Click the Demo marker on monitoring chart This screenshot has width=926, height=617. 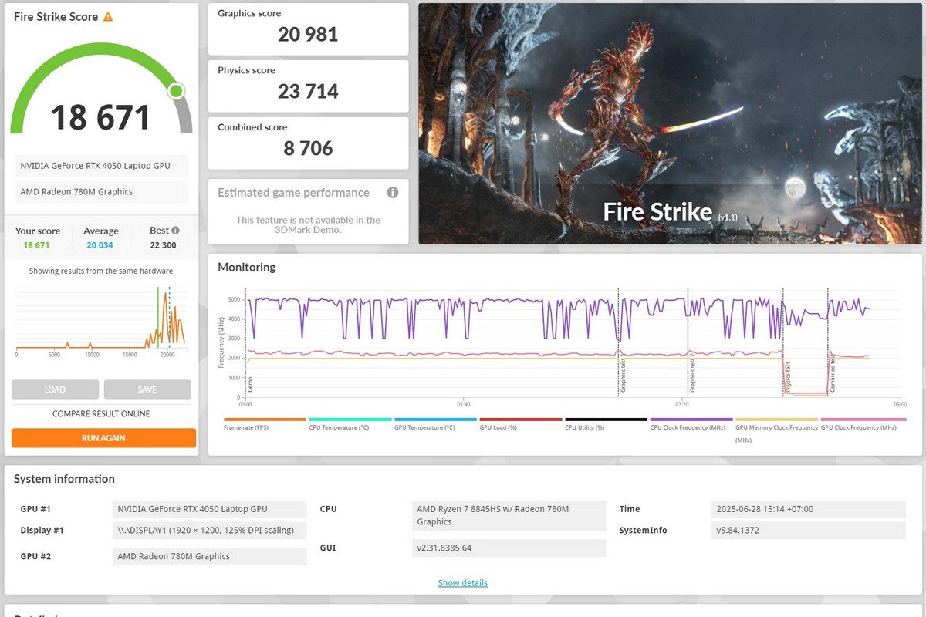tap(250, 384)
